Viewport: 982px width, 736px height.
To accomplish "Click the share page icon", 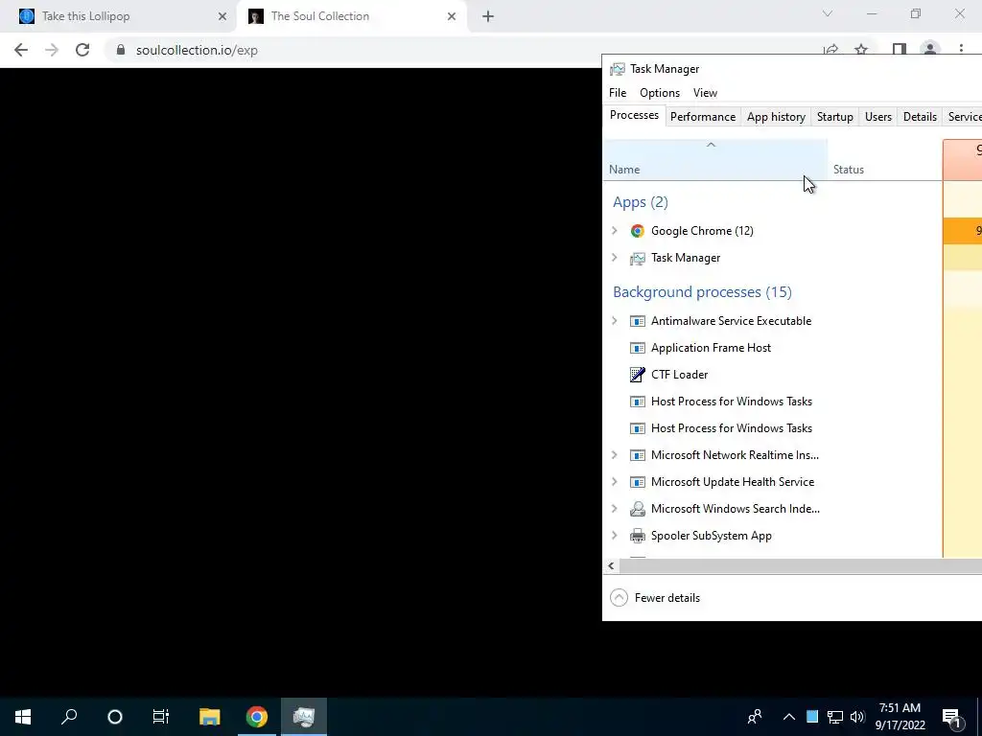I will point(831,50).
